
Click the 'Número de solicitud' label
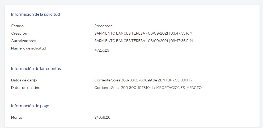click(x=28, y=48)
